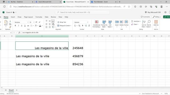Toggle Italic formatting
The image size is (170, 95).
[18, 26]
